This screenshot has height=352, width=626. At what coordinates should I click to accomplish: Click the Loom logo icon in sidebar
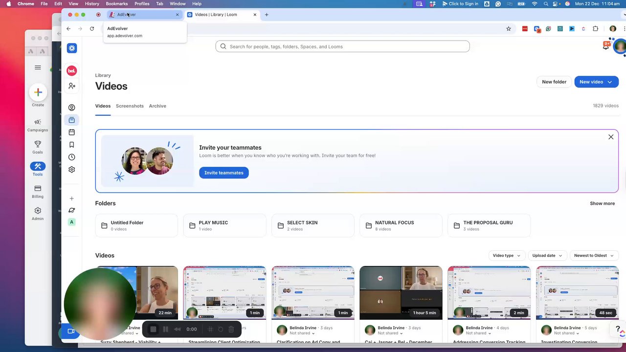[x=72, y=48]
